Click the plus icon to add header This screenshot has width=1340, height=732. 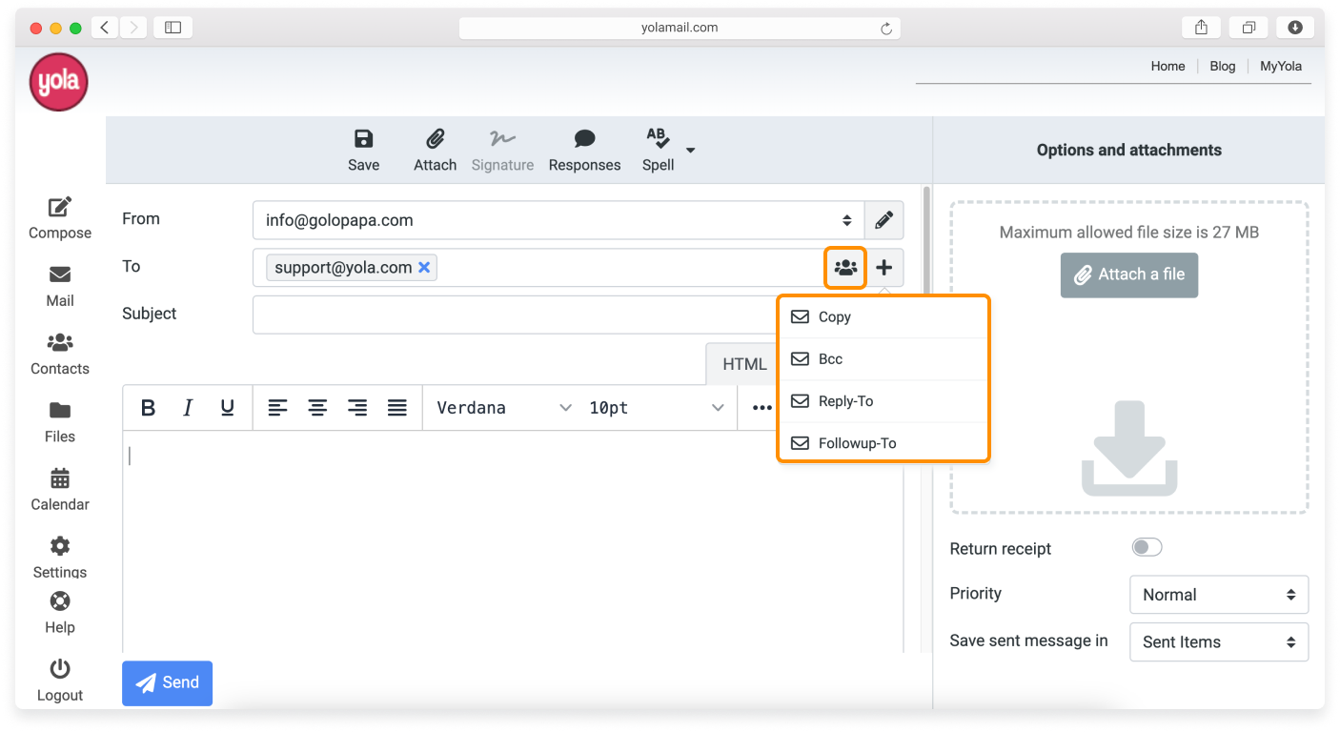pos(883,268)
